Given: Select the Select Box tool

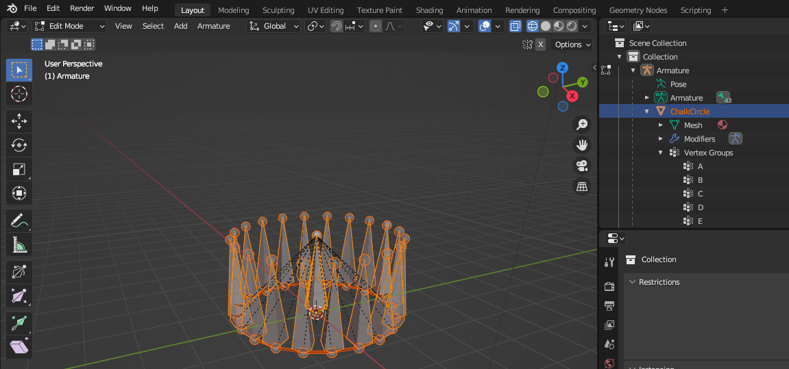Looking at the screenshot, I should [19, 70].
